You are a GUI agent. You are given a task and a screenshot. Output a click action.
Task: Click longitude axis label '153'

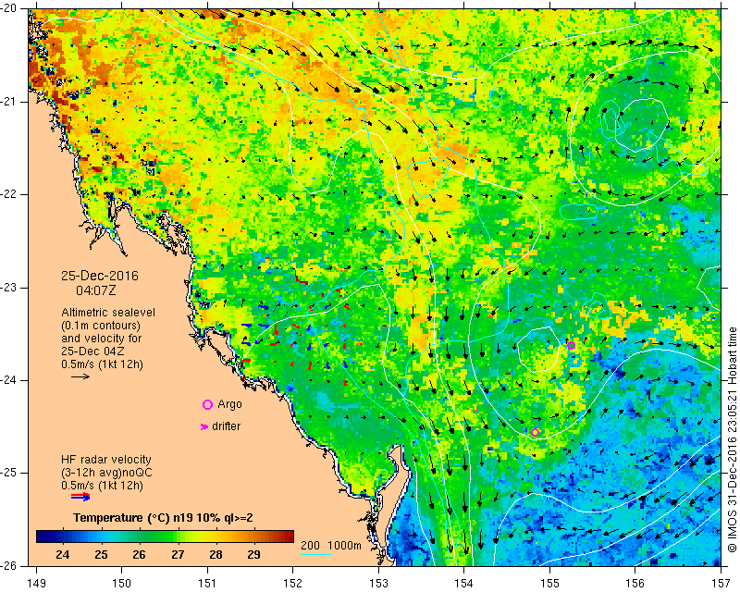click(378, 584)
